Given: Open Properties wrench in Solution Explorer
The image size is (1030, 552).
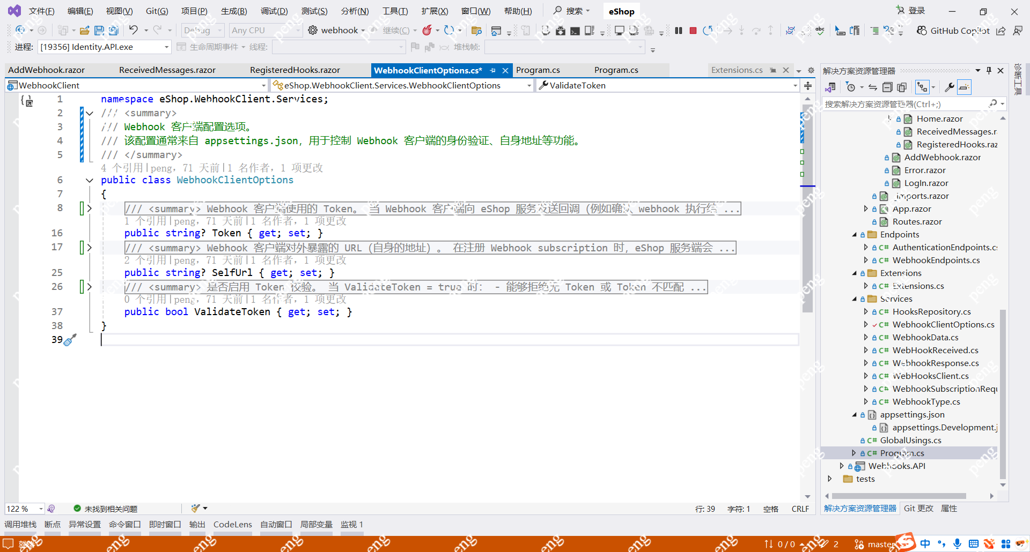Looking at the screenshot, I should coord(949,87).
